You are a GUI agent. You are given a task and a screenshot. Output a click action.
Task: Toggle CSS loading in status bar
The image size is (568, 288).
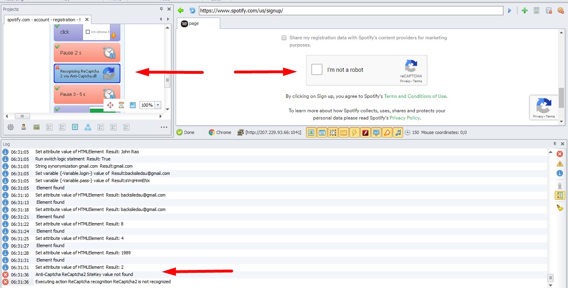343,132
